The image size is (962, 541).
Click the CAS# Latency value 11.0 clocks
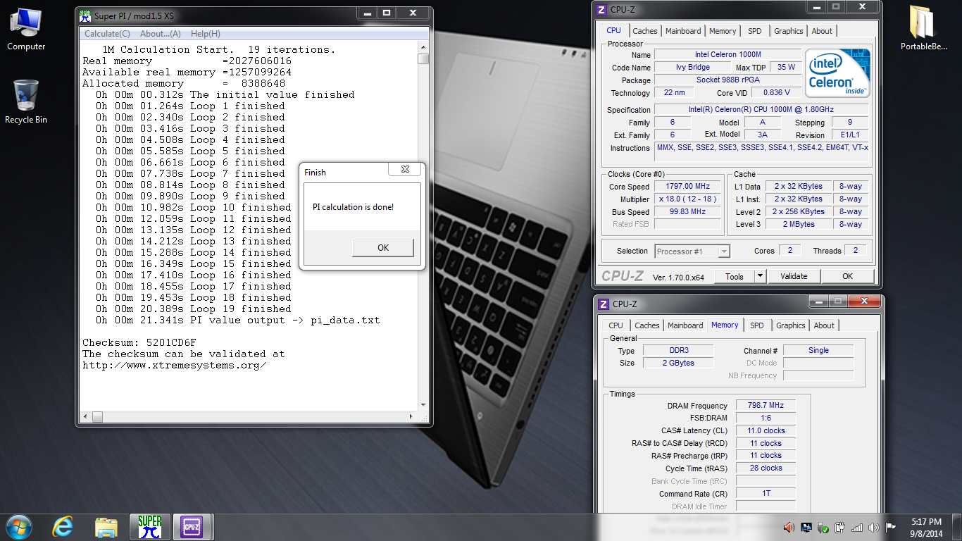(x=766, y=430)
